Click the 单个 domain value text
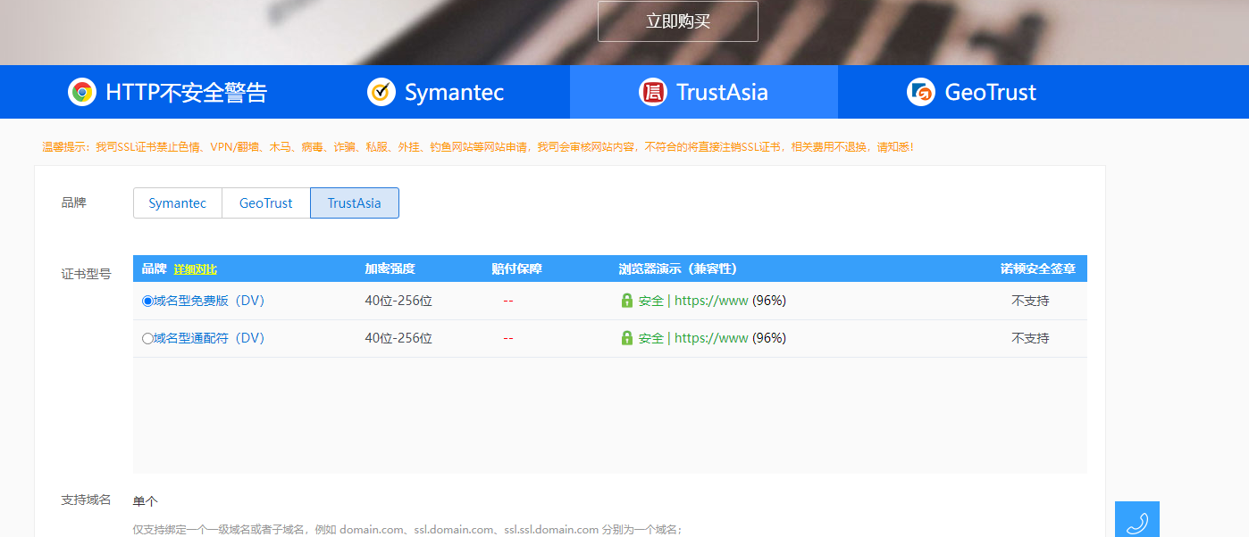 point(145,501)
